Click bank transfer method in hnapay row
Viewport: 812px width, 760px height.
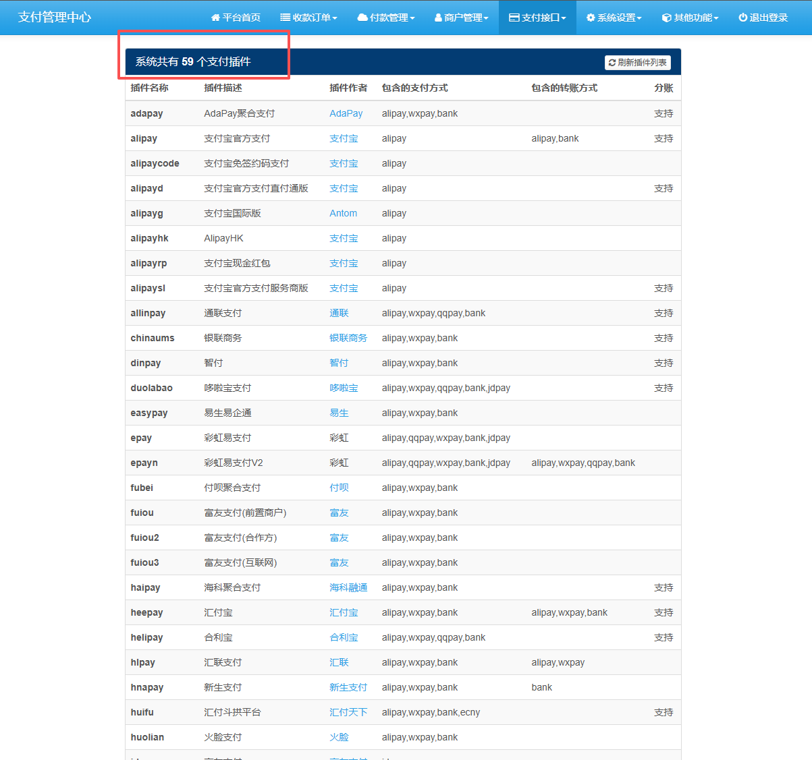(x=541, y=687)
